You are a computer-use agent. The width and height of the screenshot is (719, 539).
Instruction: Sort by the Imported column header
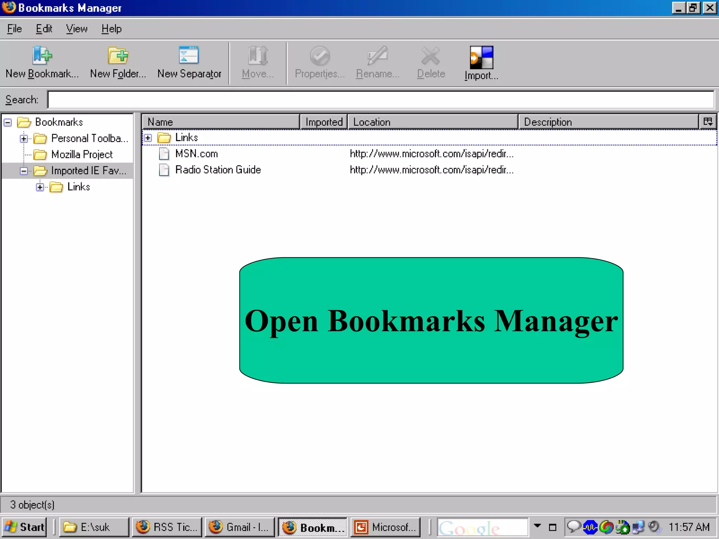(324, 122)
